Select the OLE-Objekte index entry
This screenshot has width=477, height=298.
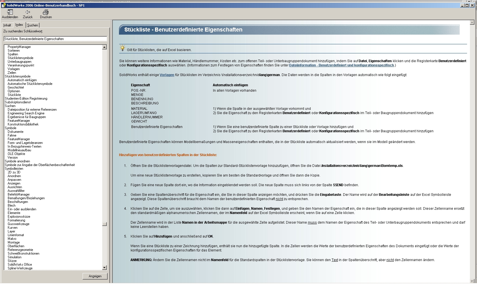click(x=16, y=154)
